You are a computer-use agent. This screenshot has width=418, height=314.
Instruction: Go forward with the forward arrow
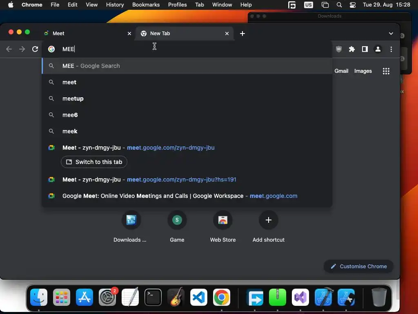22,49
